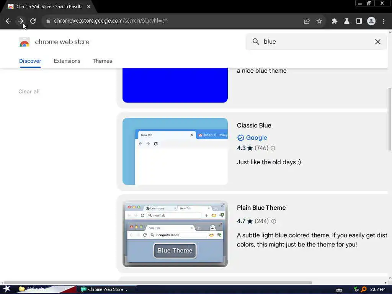Viewport: 392px width, 294px height.
Task: Clear the search box with the X
Action: [377, 42]
